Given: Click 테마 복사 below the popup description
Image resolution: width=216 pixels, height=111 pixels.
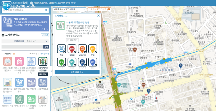Looking at the screenshot, I should point(72,40).
